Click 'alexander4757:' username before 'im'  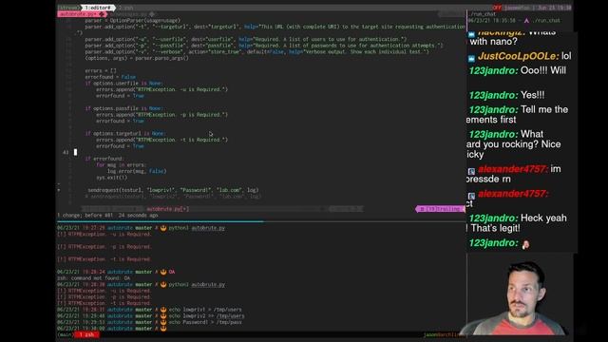(513, 169)
